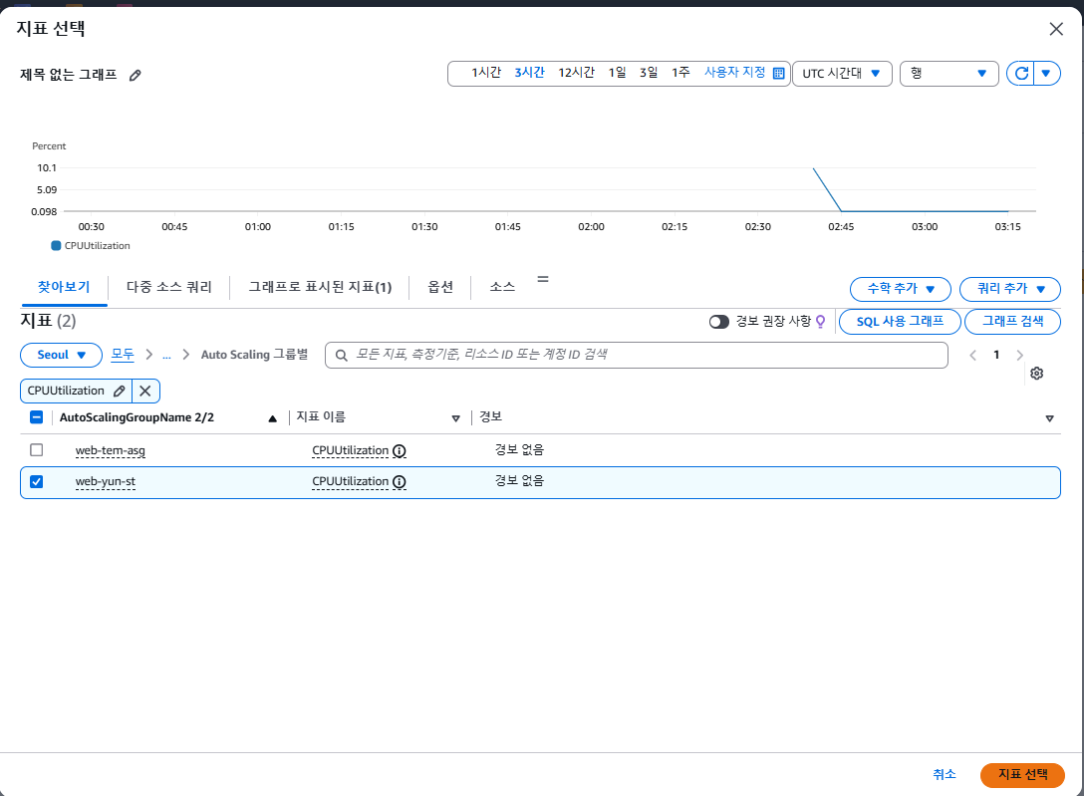The width and height of the screenshot is (1084, 796).
Task: Focus the metric search input field
Action: point(636,355)
